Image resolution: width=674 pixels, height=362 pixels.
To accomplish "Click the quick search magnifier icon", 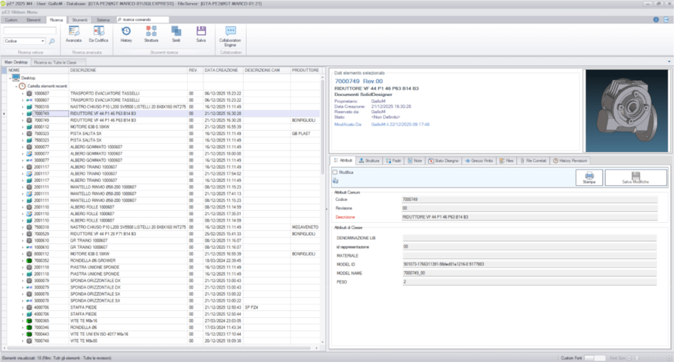I will pos(52,42).
